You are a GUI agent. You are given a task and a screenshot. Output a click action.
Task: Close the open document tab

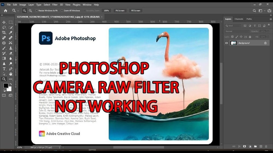click(102, 17)
